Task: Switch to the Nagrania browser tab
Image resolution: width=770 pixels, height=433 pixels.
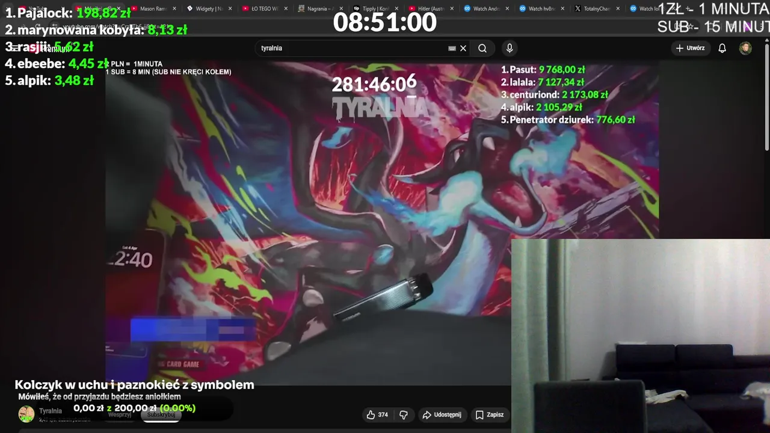Action: (319, 8)
